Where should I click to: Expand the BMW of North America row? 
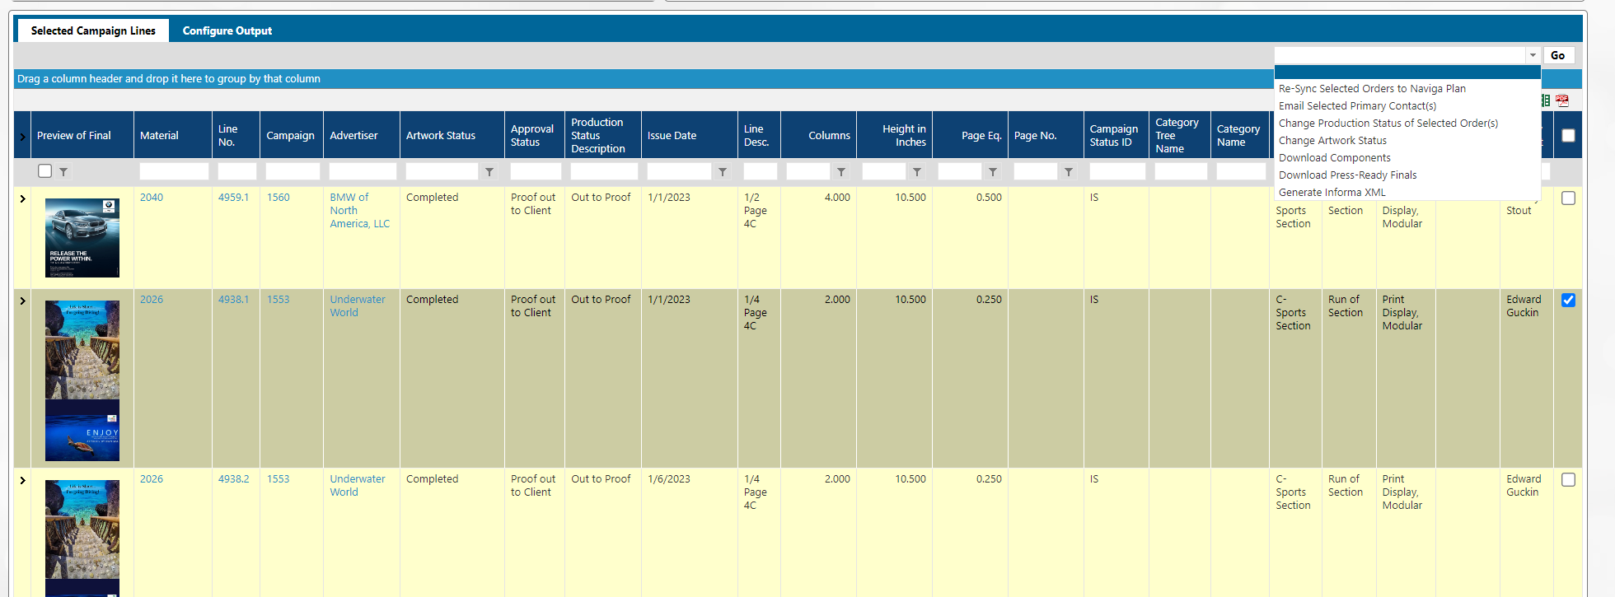click(22, 198)
